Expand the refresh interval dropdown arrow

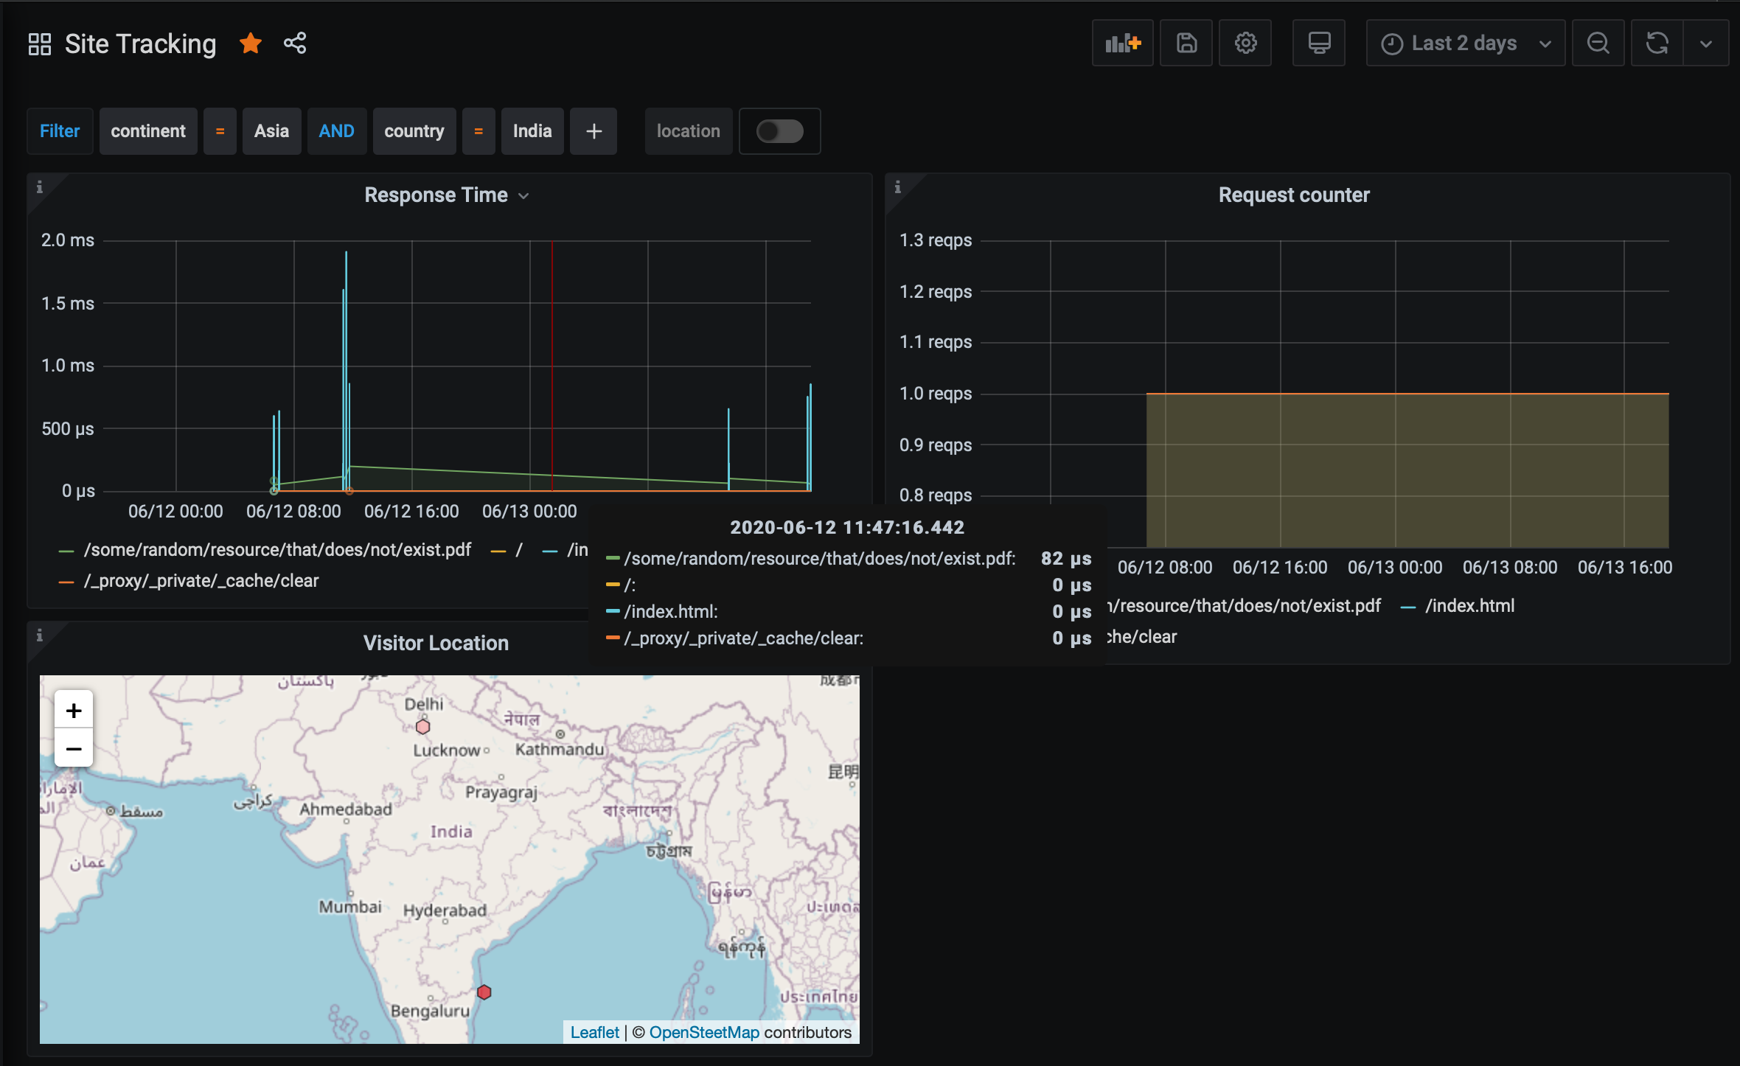[x=1706, y=43]
